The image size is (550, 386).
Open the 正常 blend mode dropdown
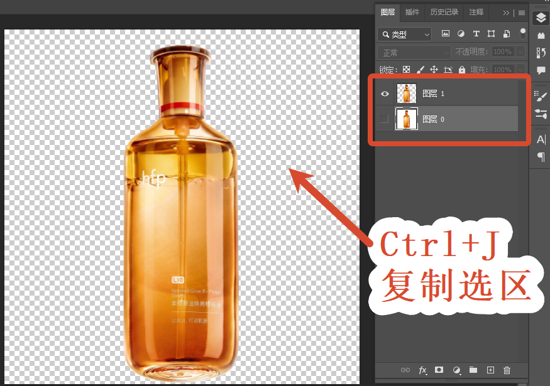(x=414, y=53)
